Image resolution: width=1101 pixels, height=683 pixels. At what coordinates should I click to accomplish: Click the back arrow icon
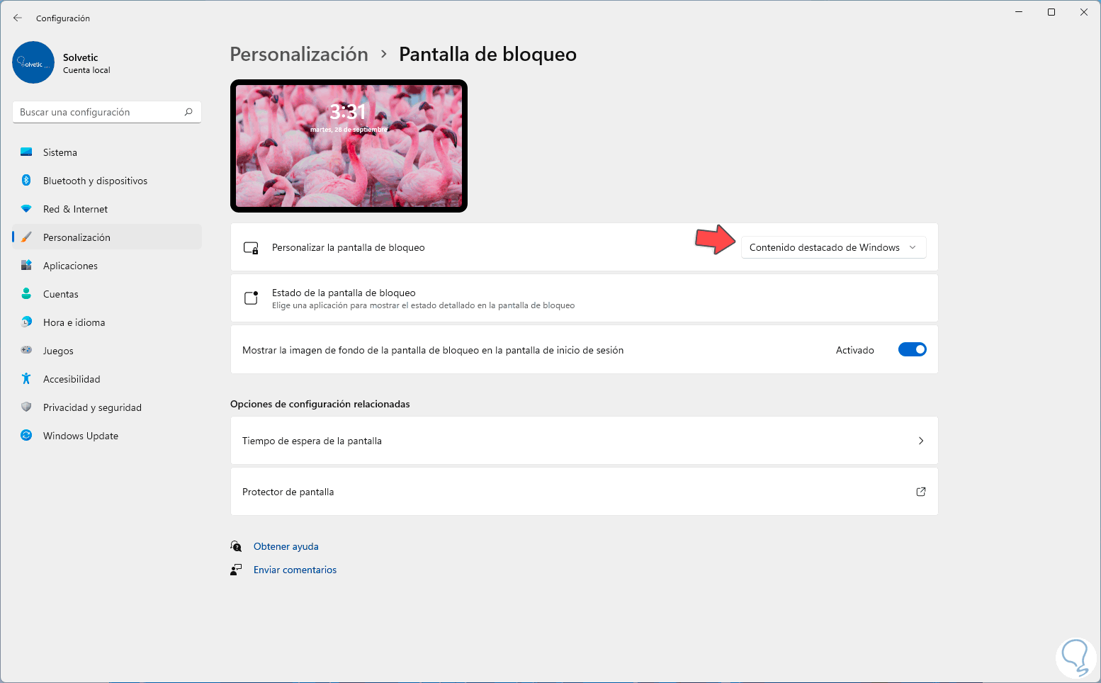point(18,18)
